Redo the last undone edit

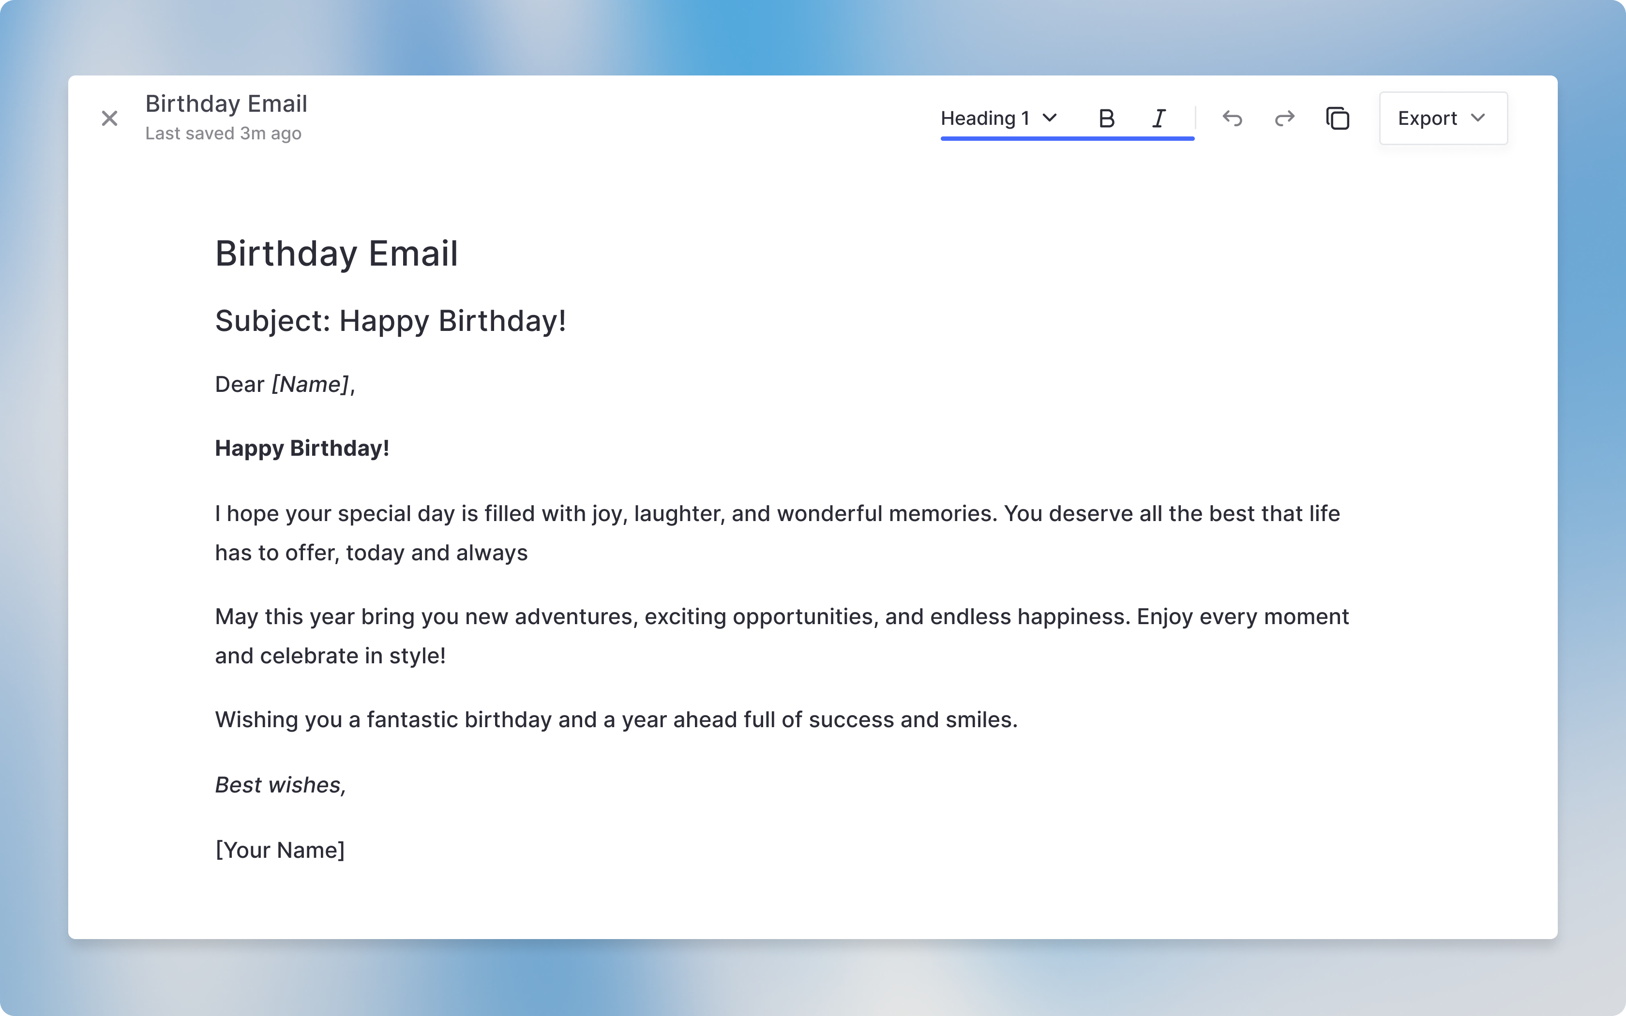click(x=1284, y=119)
